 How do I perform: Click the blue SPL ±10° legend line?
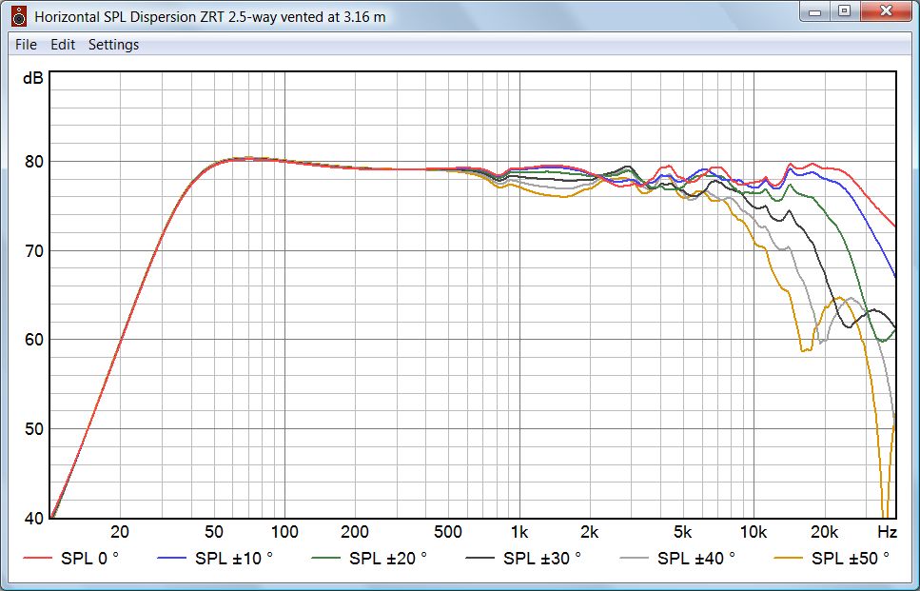tap(172, 558)
